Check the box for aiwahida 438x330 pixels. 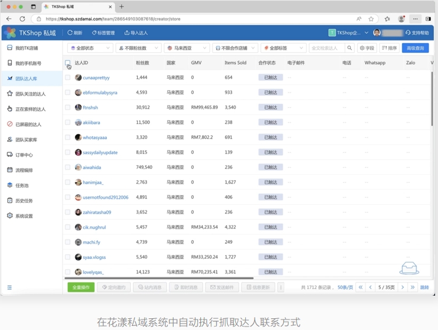[x=68, y=167]
